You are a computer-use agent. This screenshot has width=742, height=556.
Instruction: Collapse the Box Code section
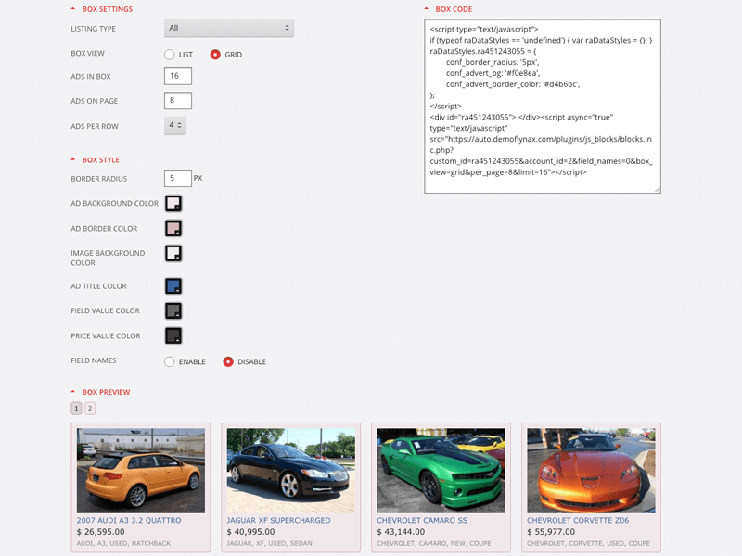[x=448, y=9]
